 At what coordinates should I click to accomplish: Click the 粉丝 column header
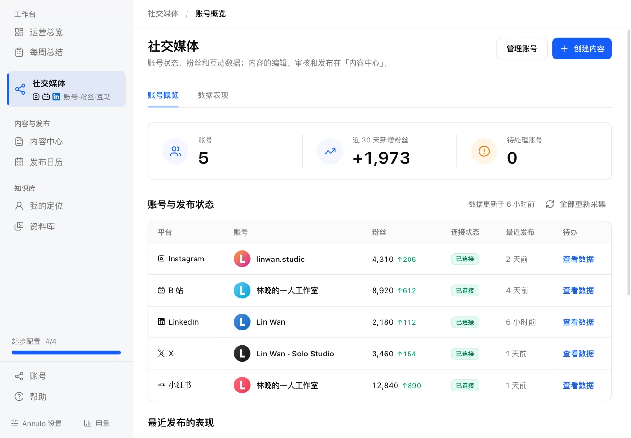pyautogui.click(x=379, y=232)
